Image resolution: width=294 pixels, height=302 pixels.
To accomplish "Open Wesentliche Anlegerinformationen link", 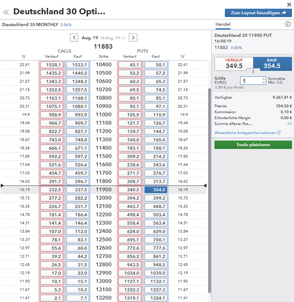I will pyautogui.click(x=247, y=133).
